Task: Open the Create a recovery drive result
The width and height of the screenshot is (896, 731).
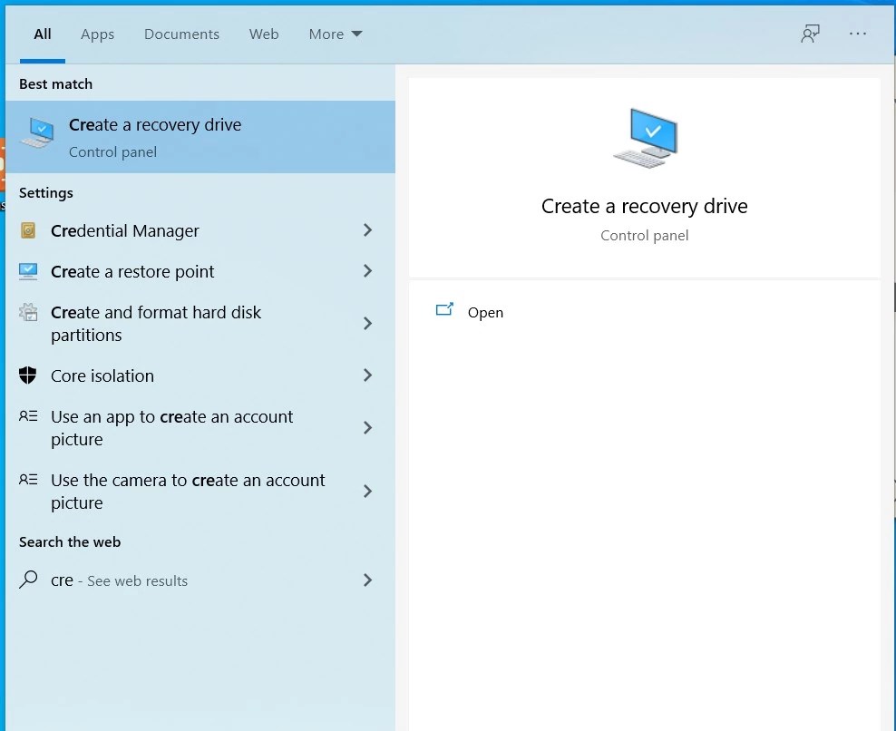Action: click(154, 124)
